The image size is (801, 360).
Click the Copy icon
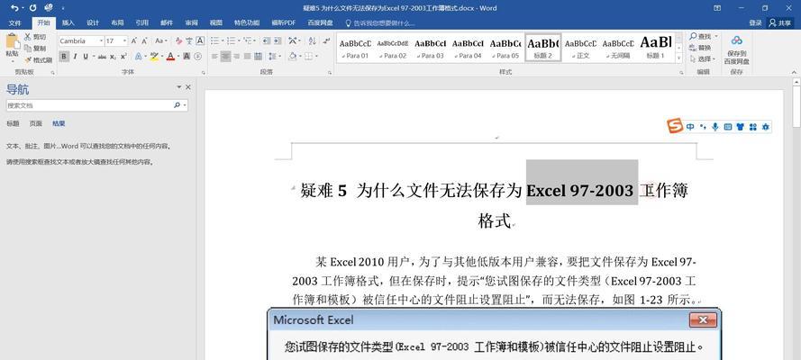(27, 49)
